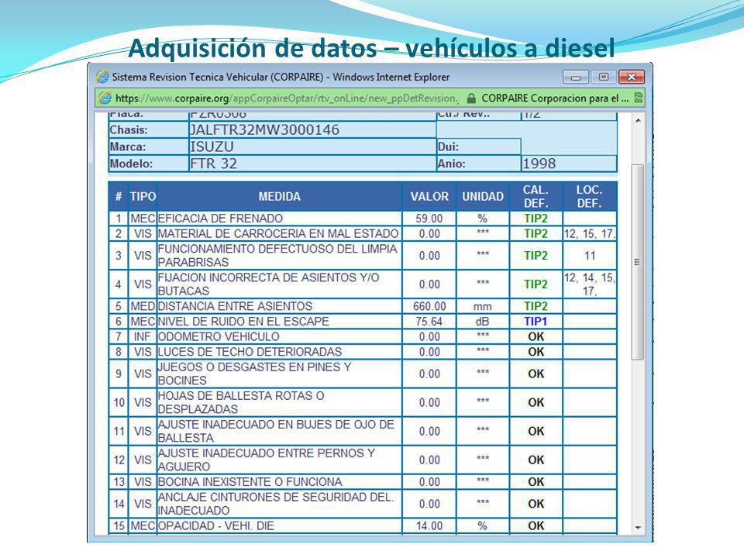744x558 pixels.
Task: Click OK in the ODOMETRO VEHICULO row
Action: coord(536,337)
